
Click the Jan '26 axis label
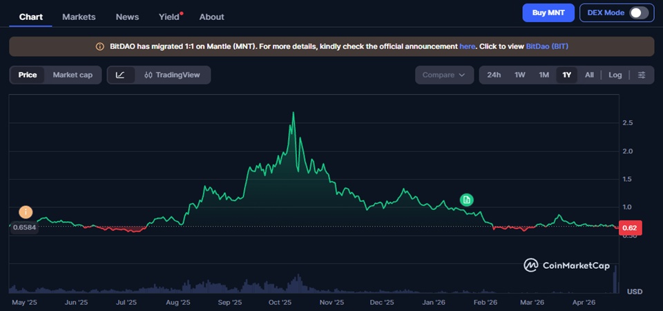point(434,303)
